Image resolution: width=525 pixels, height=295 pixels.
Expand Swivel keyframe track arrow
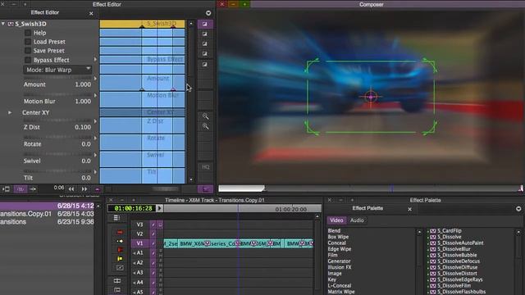(x=95, y=155)
